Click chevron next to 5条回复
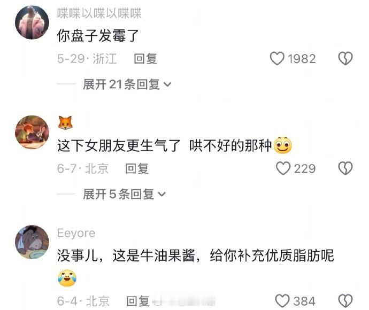369x310 pixels. 162,195
